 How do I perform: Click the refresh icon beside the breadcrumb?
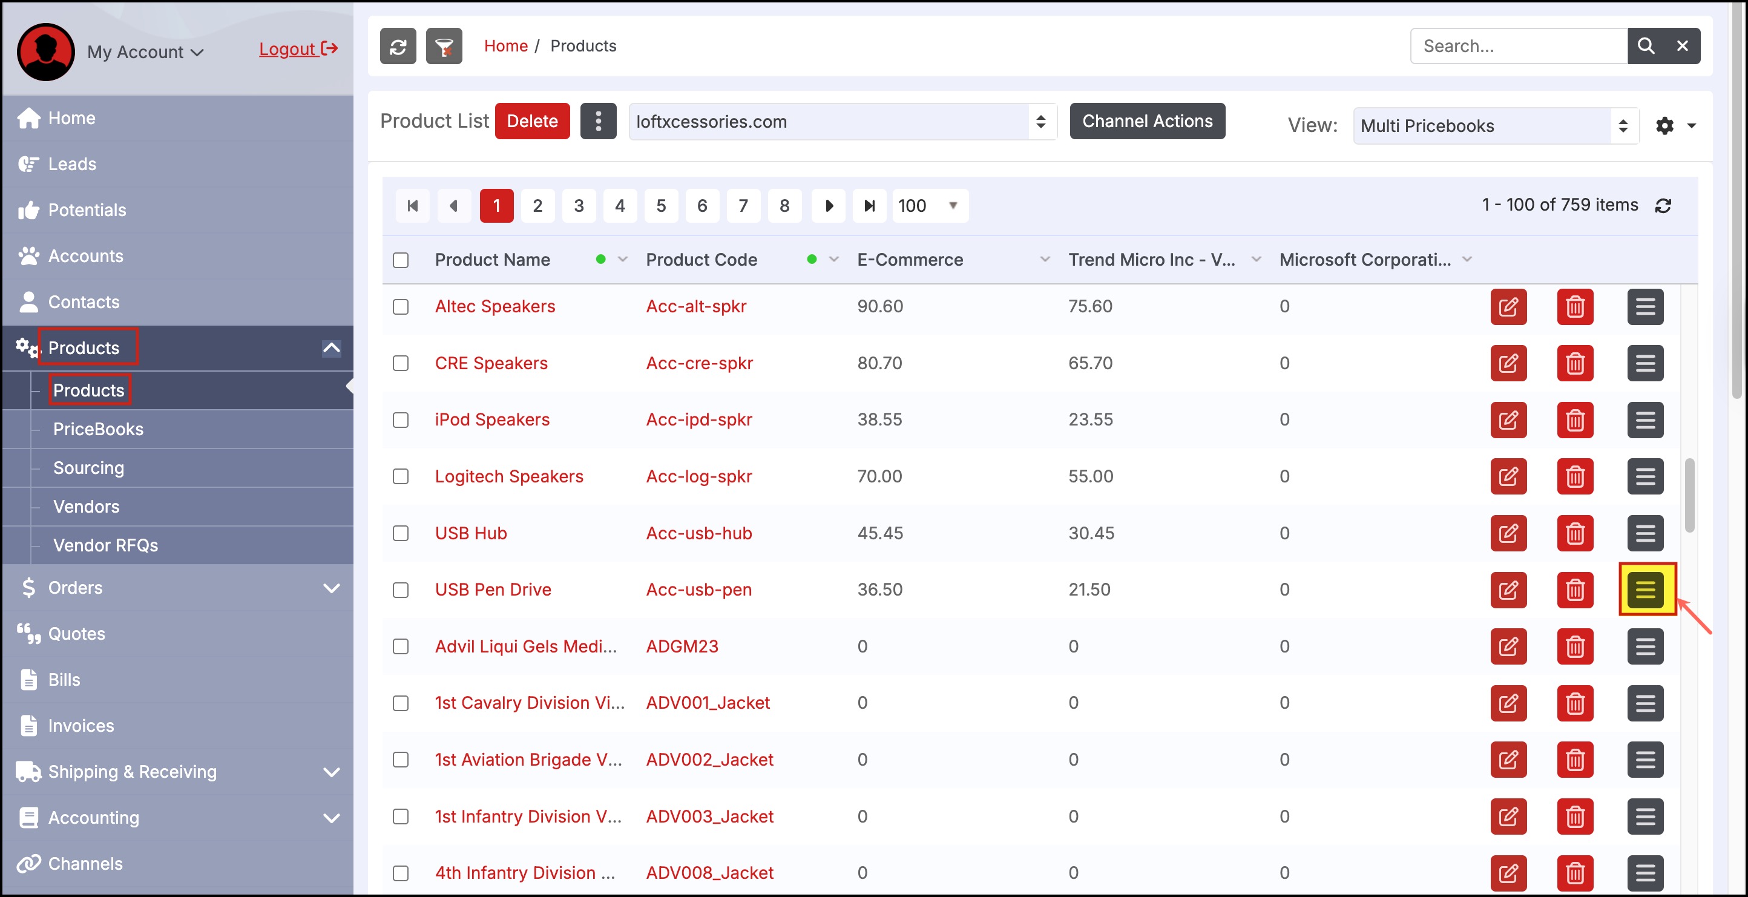[398, 46]
